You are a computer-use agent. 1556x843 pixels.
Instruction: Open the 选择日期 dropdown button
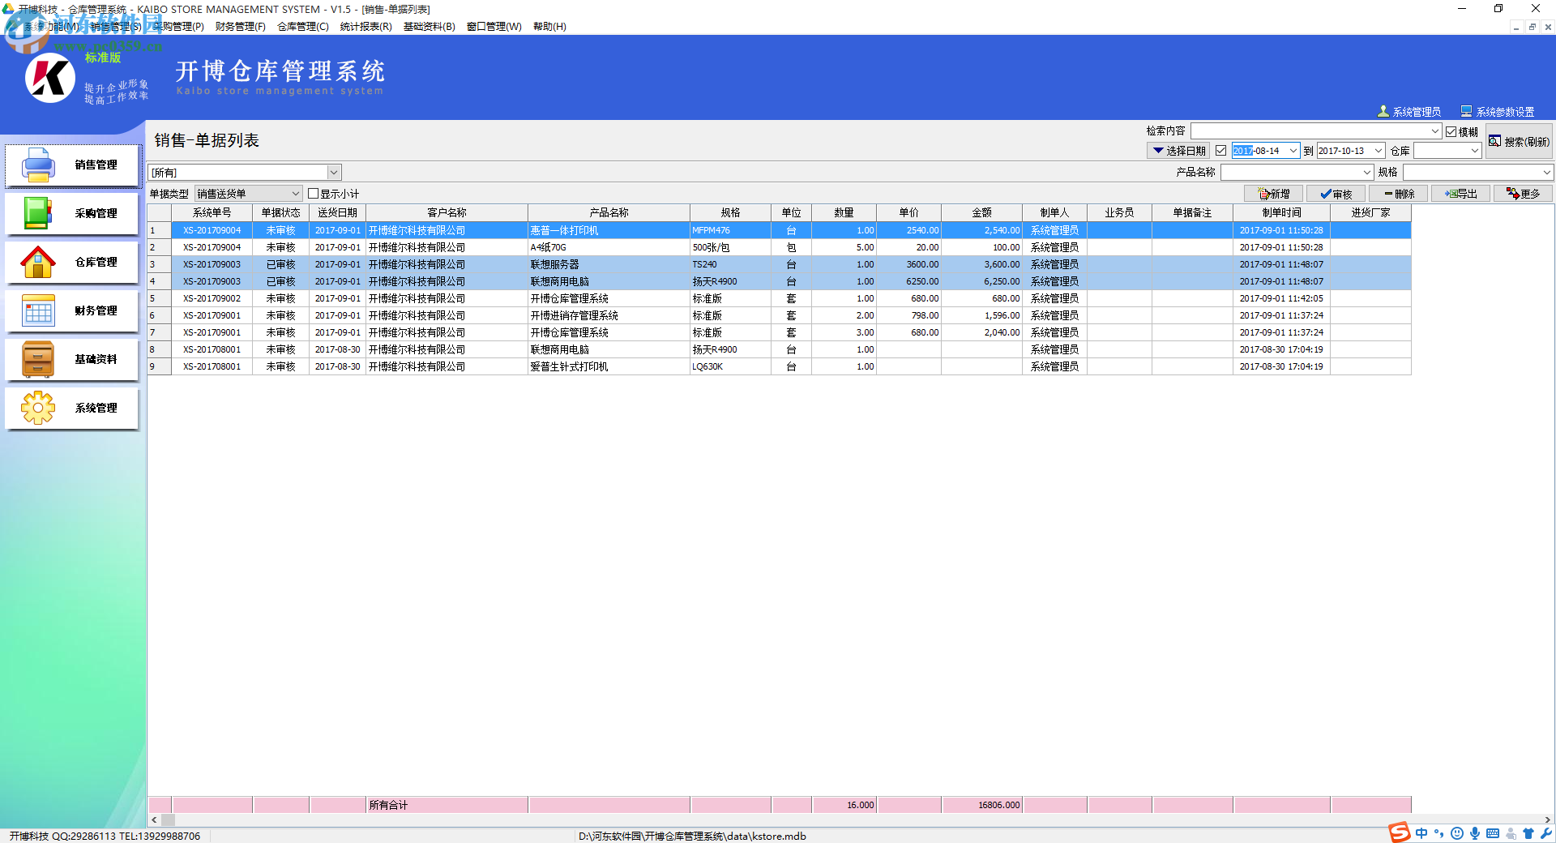[1178, 151]
